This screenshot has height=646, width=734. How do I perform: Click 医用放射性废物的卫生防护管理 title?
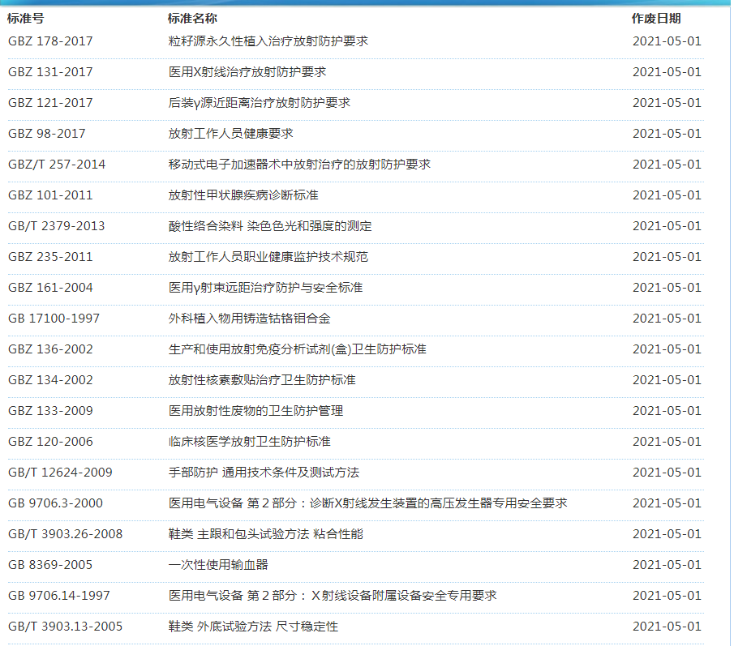[255, 411]
